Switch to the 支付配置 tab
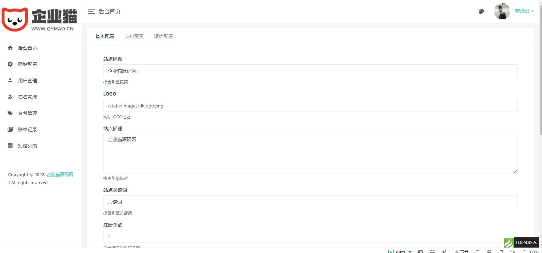The height and width of the screenshot is (253, 542). (134, 36)
